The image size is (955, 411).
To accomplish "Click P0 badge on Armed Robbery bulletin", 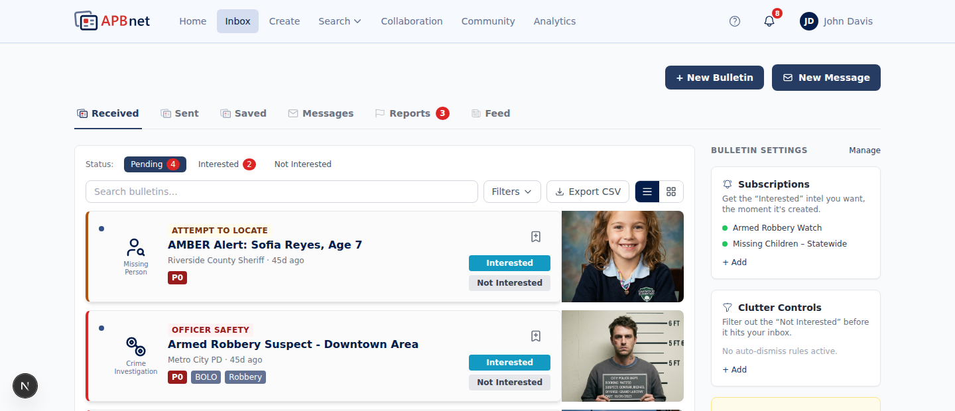I will click(x=177, y=377).
